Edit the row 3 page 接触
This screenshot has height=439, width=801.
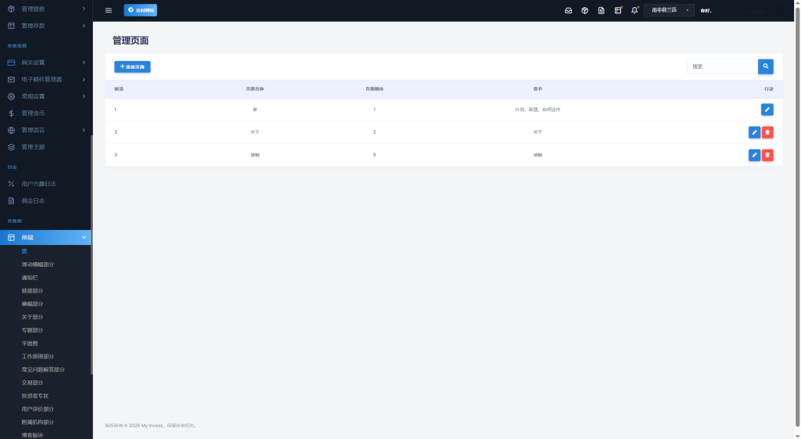click(x=754, y=155)
